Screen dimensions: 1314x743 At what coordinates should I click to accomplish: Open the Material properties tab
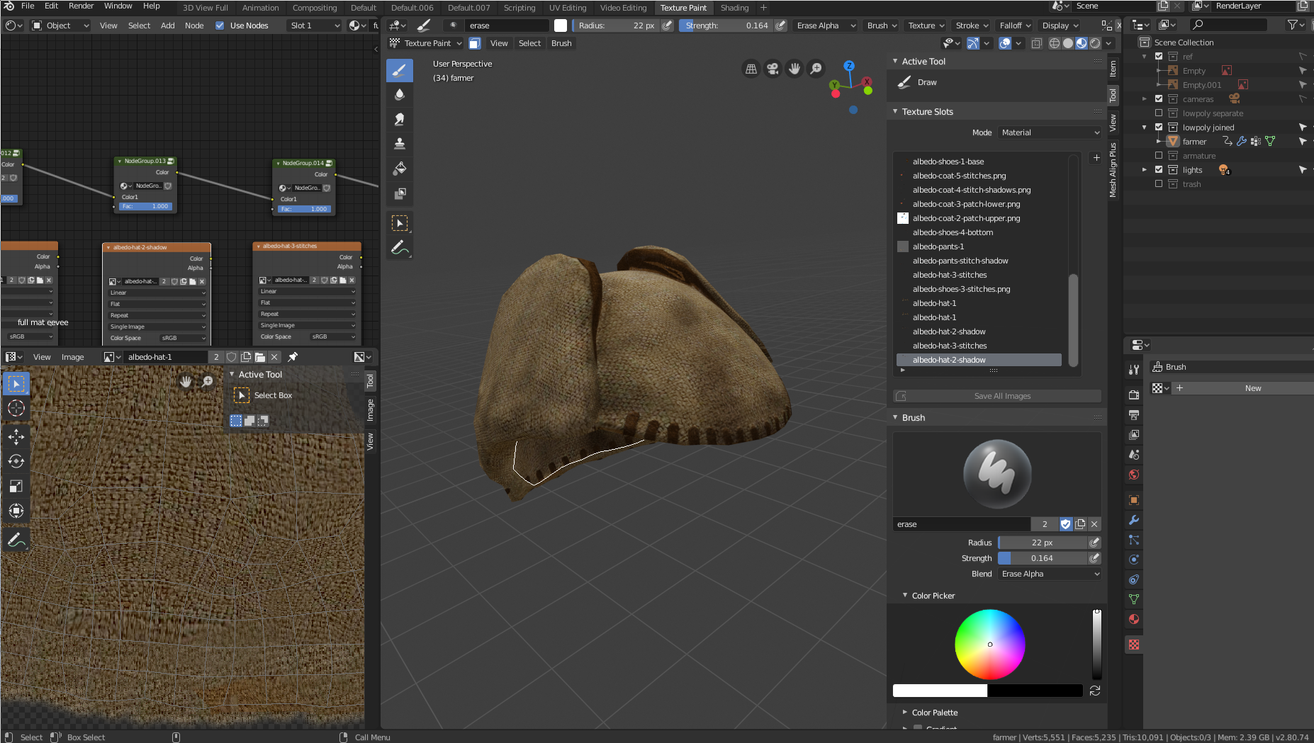1134,619
